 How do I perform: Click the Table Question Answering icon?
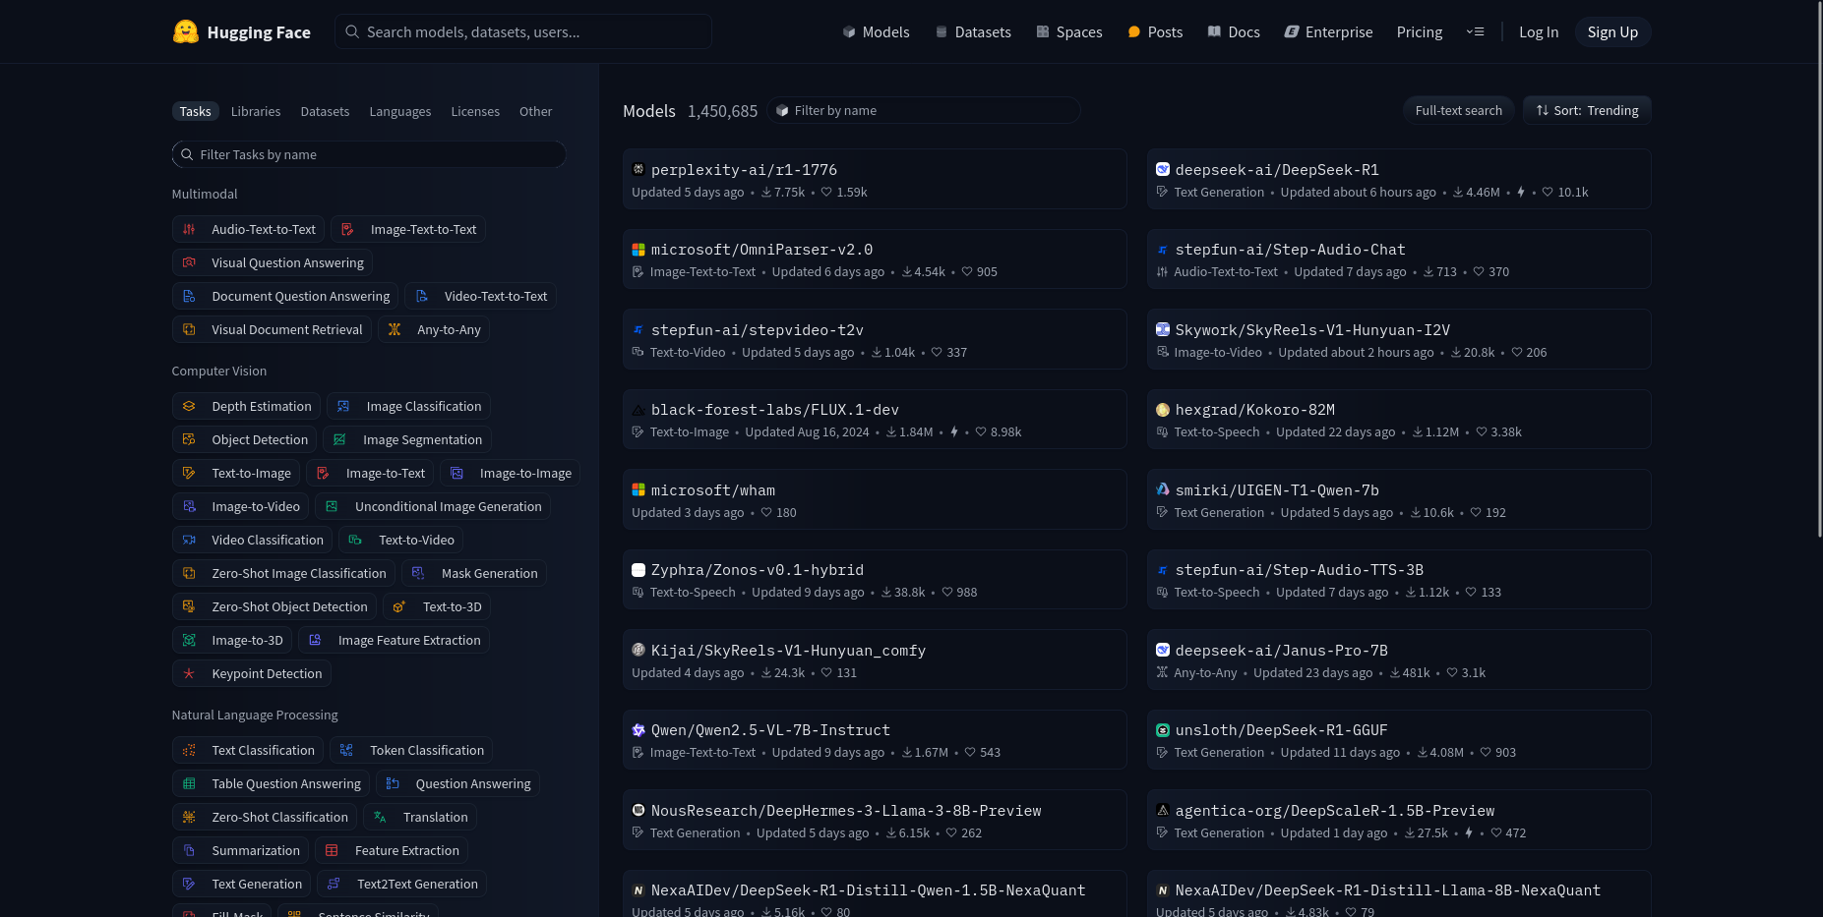point(189,783)
